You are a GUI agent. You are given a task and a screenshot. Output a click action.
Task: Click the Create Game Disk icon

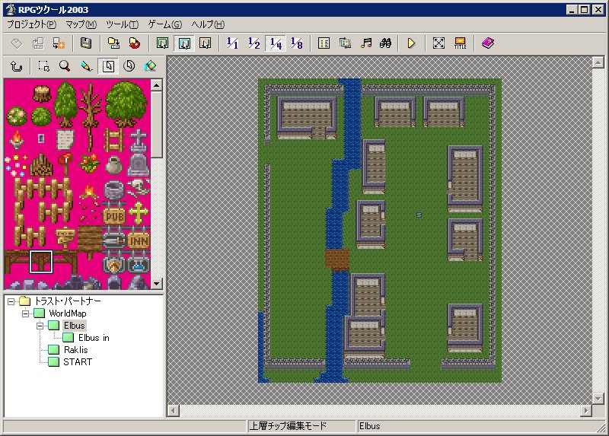point(113,43)
